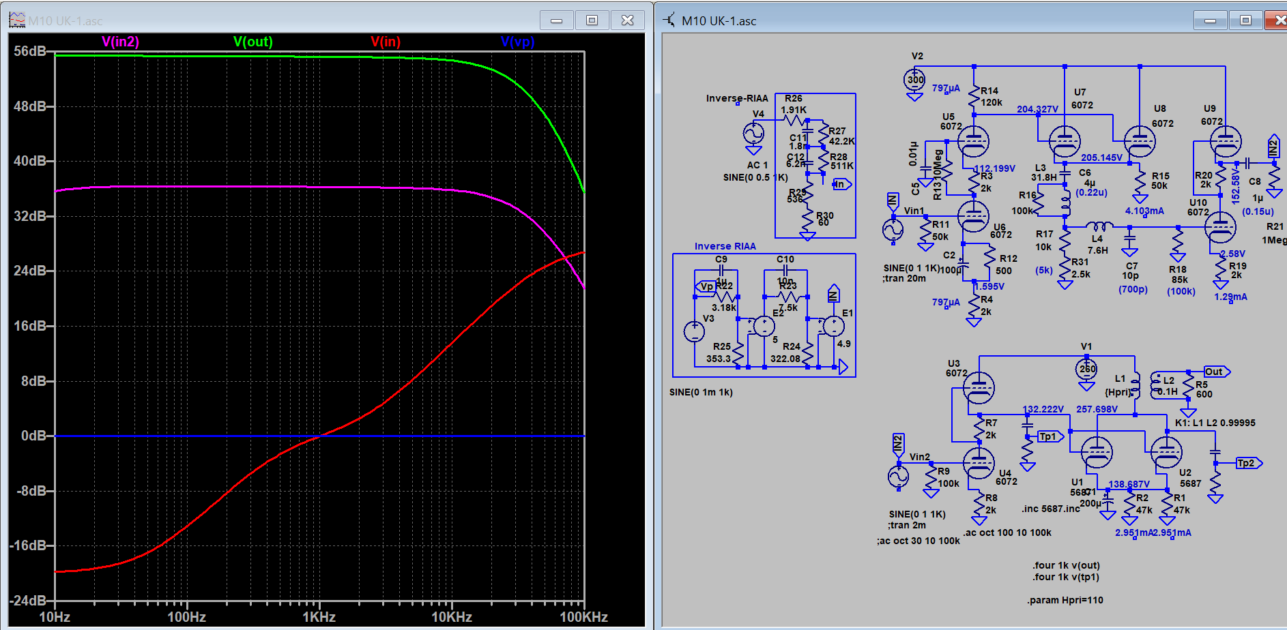
Task: Click the -24dB vertical axis label
Action: tap(28, 601)
